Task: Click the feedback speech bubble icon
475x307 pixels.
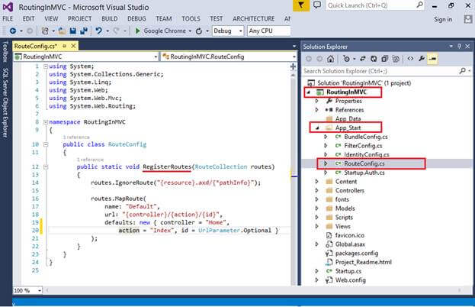Action: pos(317,5)
